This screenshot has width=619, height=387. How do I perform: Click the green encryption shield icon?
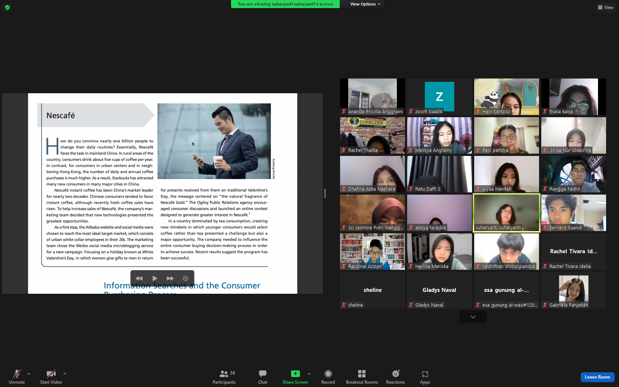pyautogui.click(x=7, y=7)
